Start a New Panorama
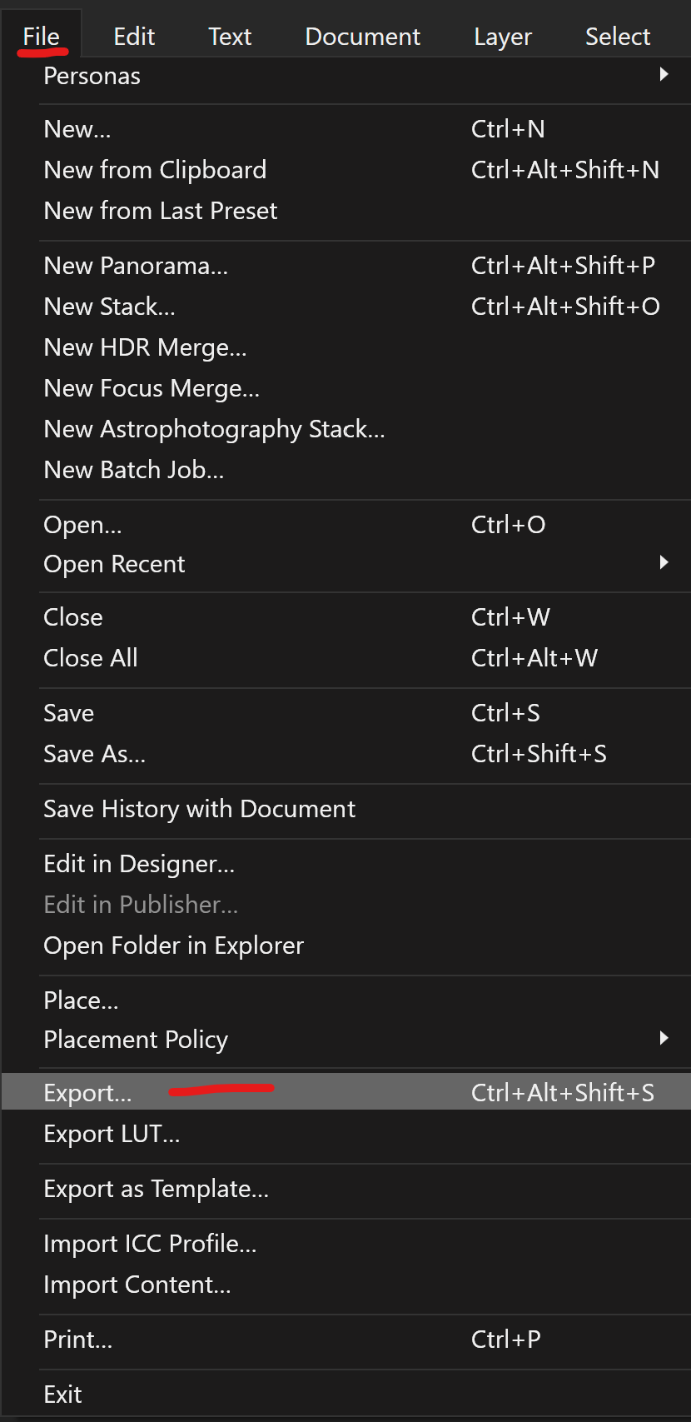Screen dimensions: 691x1422 pyautogui.click(x=136, y=265)
